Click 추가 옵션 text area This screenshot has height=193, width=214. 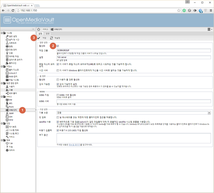coord(134,138)
